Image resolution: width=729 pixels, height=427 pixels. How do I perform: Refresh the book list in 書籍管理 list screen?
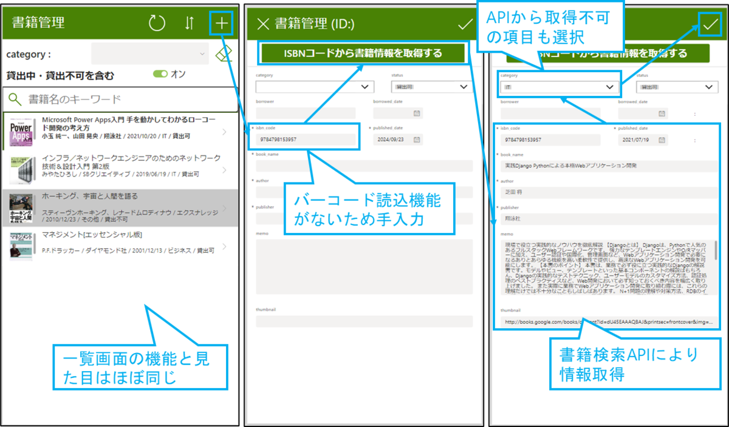tap(157, 24)
